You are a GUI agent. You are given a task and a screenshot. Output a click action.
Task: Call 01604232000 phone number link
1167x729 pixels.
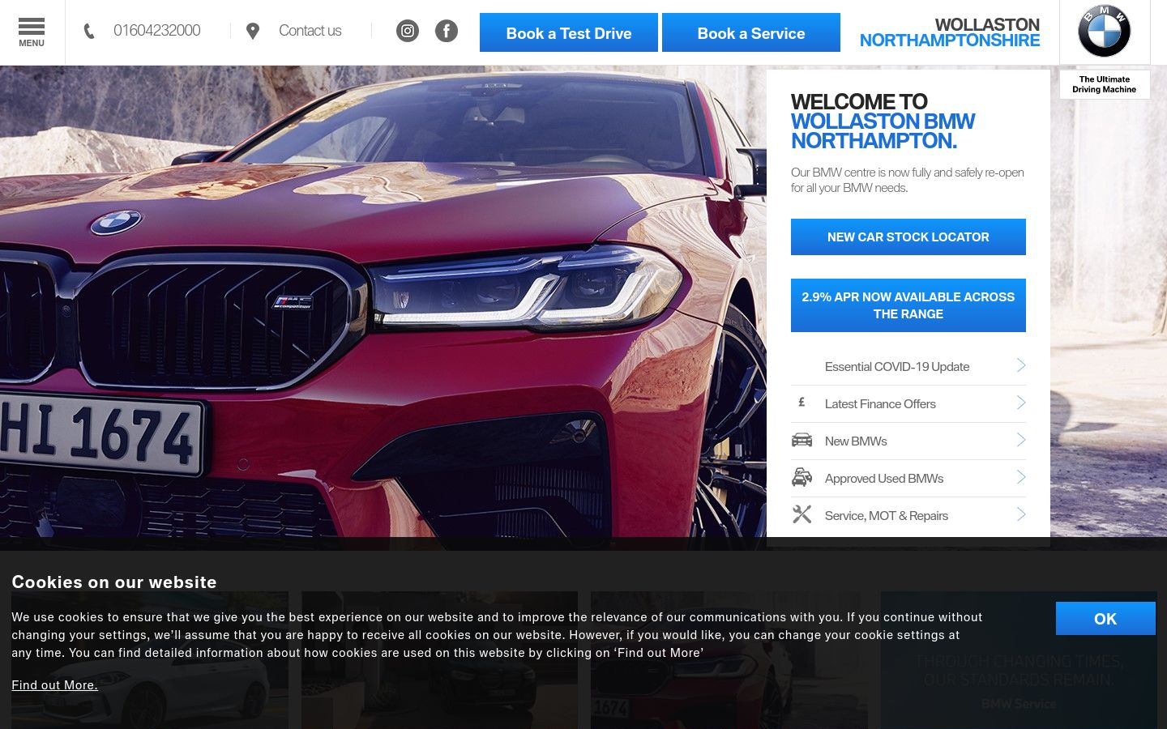[157, 31]
